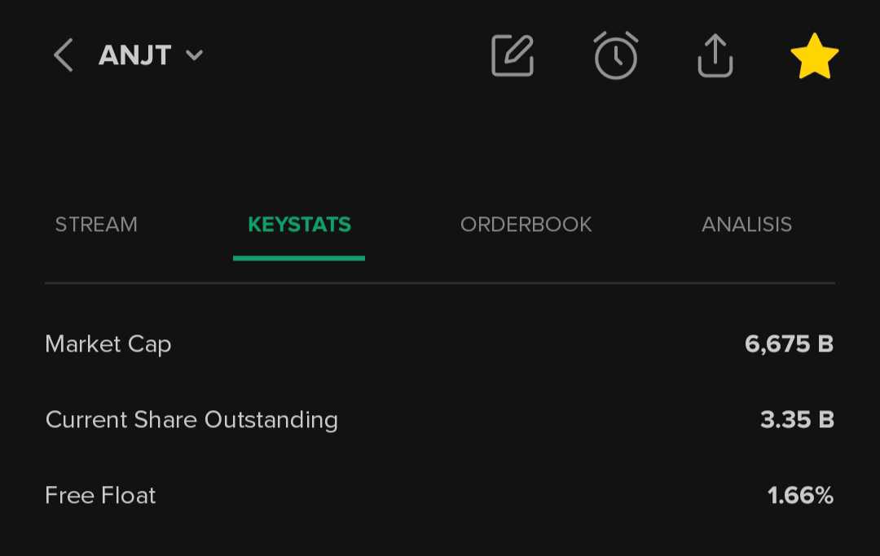Click the 3.35 B shares value
This screenshot has width=880, height=556.
tap(797, 420)
